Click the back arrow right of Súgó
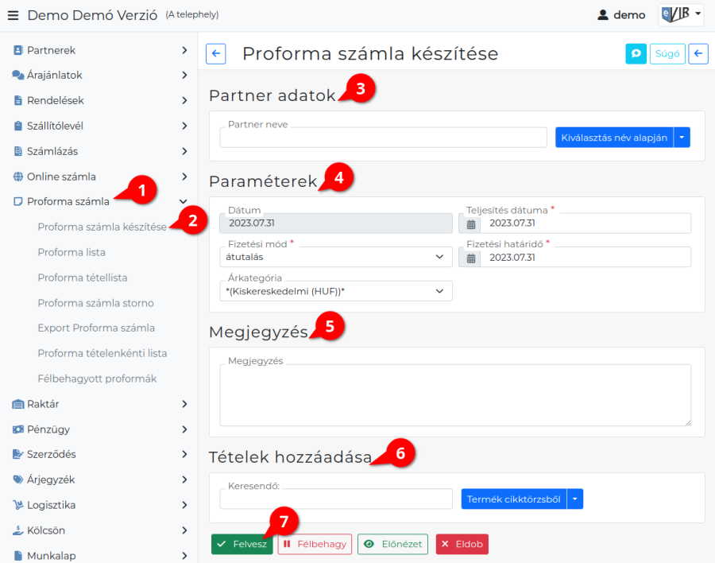This screenshot has width=715, height=563. click(698, 53)
